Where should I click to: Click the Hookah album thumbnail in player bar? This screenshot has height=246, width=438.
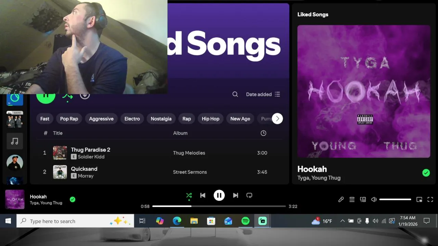click(15, 200)
